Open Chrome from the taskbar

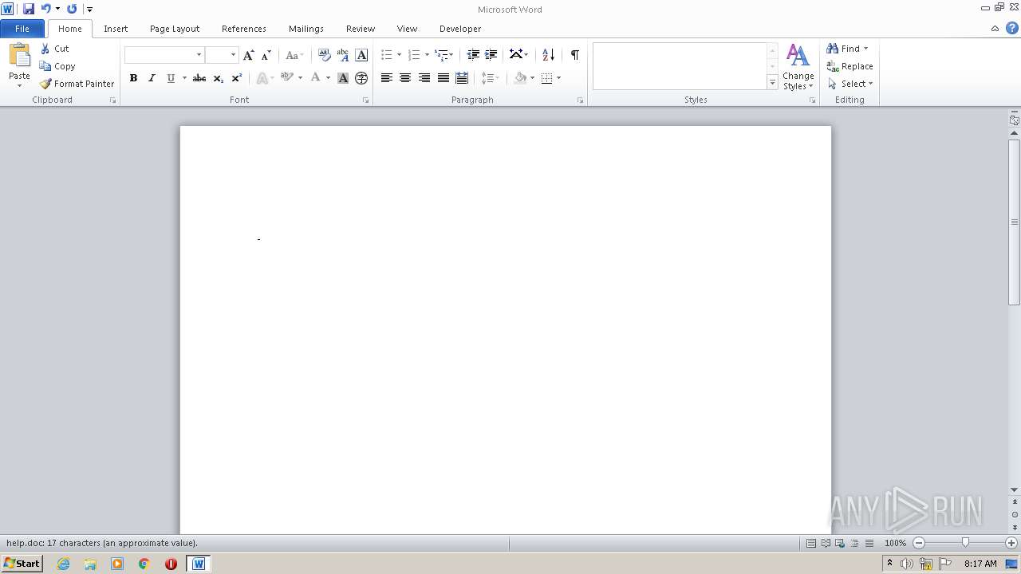click(x=144, y=564)
